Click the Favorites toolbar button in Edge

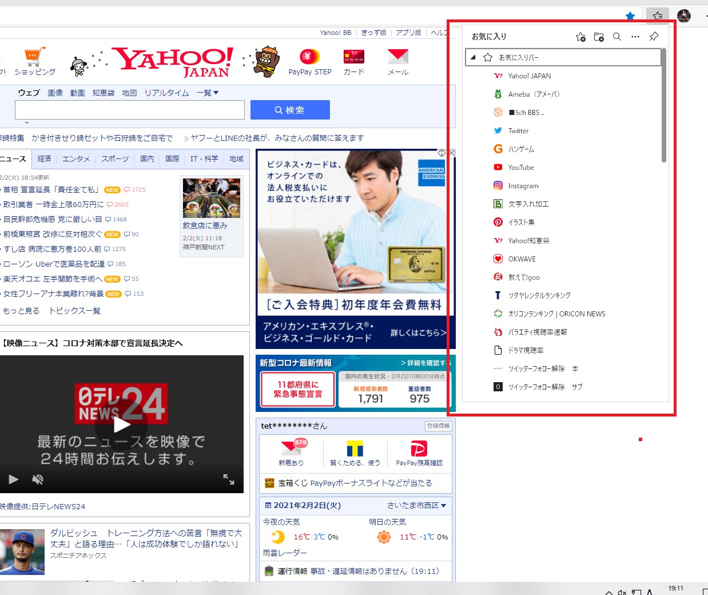point(658,16)
